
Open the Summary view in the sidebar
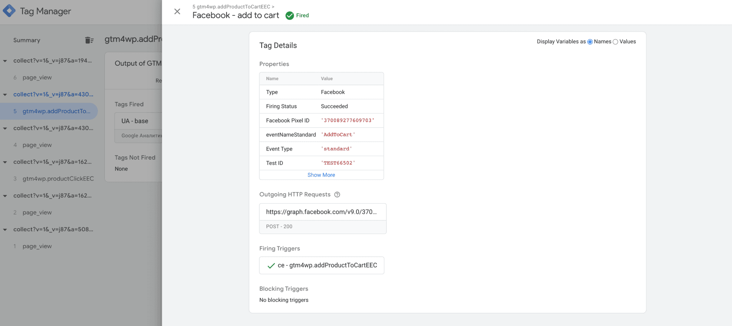[x=26, y=40]
